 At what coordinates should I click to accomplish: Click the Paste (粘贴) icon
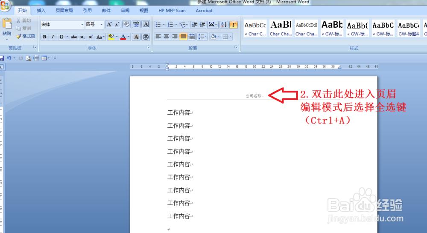(x=7, y=23)
